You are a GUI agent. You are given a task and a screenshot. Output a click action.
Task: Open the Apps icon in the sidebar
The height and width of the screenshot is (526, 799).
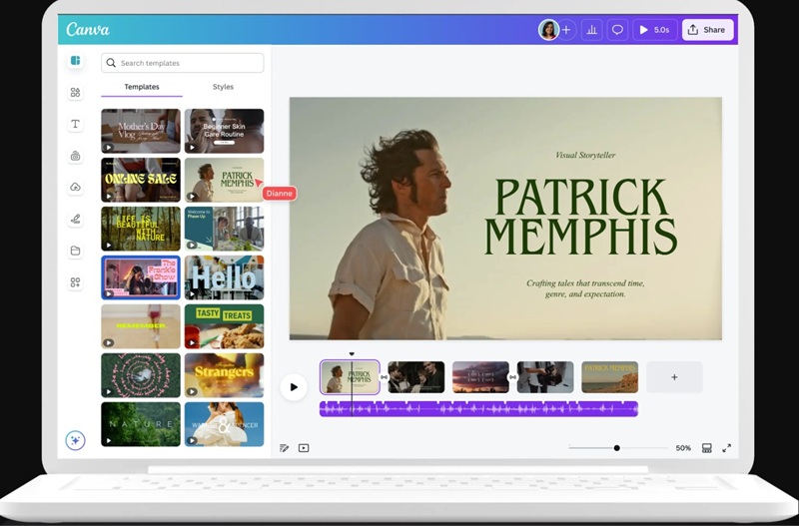pos(76,282)
